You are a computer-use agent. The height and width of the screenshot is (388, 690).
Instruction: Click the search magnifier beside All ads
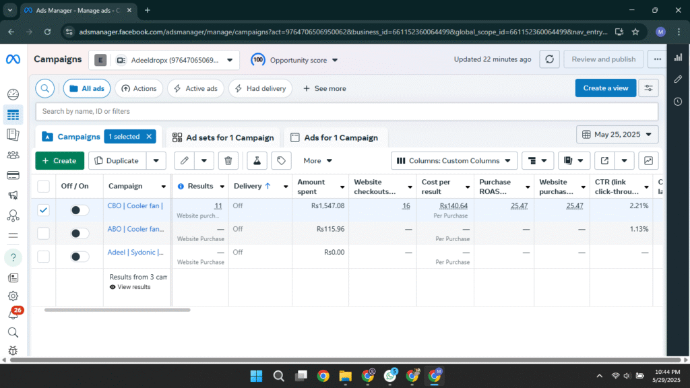pos(45,88)
